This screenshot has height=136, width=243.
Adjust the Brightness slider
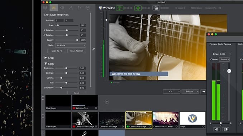67,68
